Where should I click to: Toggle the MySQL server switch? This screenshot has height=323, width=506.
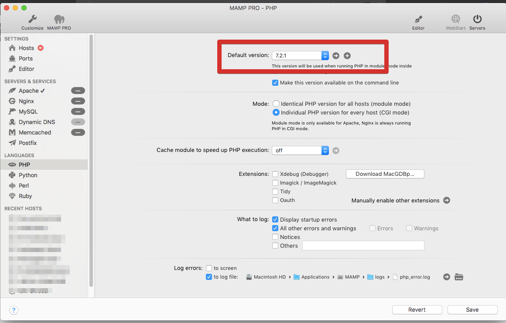click(x=78, y=112)
